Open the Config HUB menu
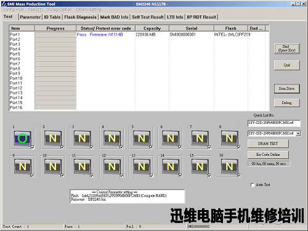The width and height of the screenshot is (308, 231). [x=14, y=10]
